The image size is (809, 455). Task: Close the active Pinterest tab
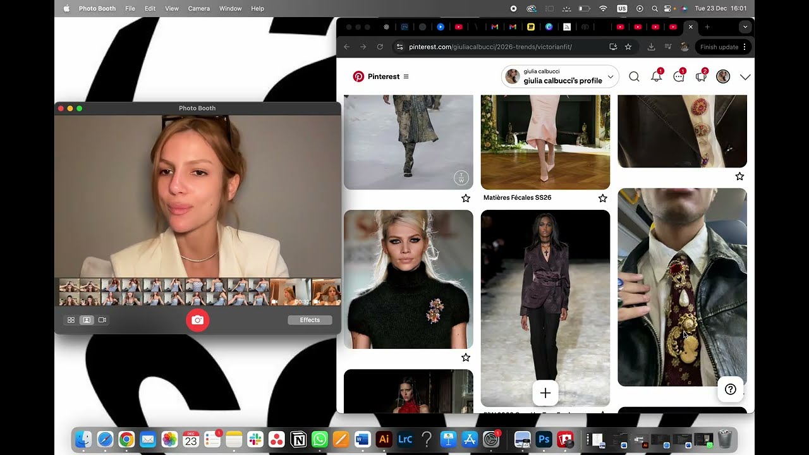pyautogui.click(x=691, y=27)
